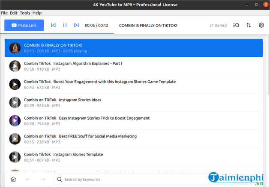Viewport: 270px width, 188px height.
Task: Select 'Combin TikTok Instagram Stories Template' title
Action: click(x=63, y=155)
